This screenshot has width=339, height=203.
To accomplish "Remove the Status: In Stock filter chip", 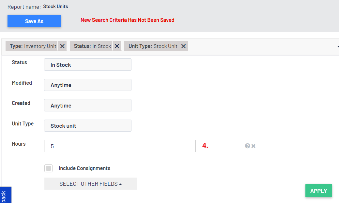I will tap(117, 46).
